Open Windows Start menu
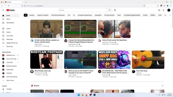This screenshot has width=173, height=97. 79,95
